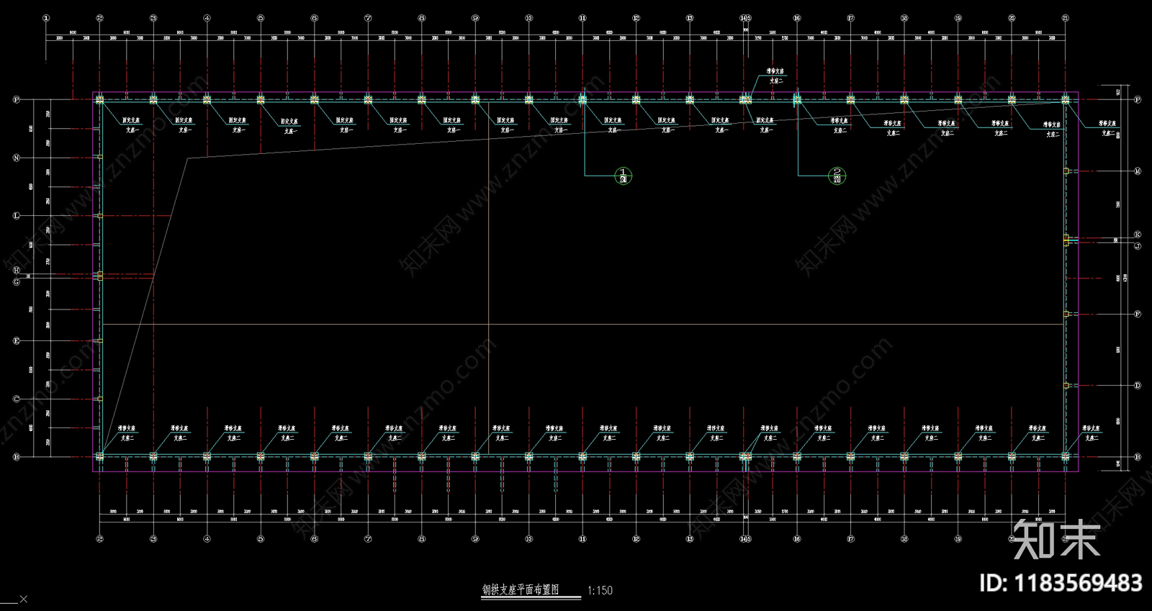Select upper axis bubble 21 at drawing top
1152x611 pixels.
[1066, 18]
